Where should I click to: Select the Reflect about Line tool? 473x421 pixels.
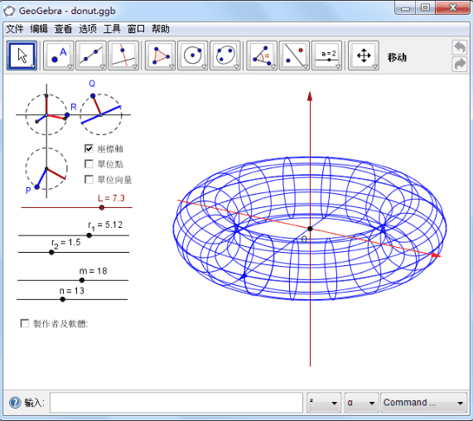click(x=294, y=56)
